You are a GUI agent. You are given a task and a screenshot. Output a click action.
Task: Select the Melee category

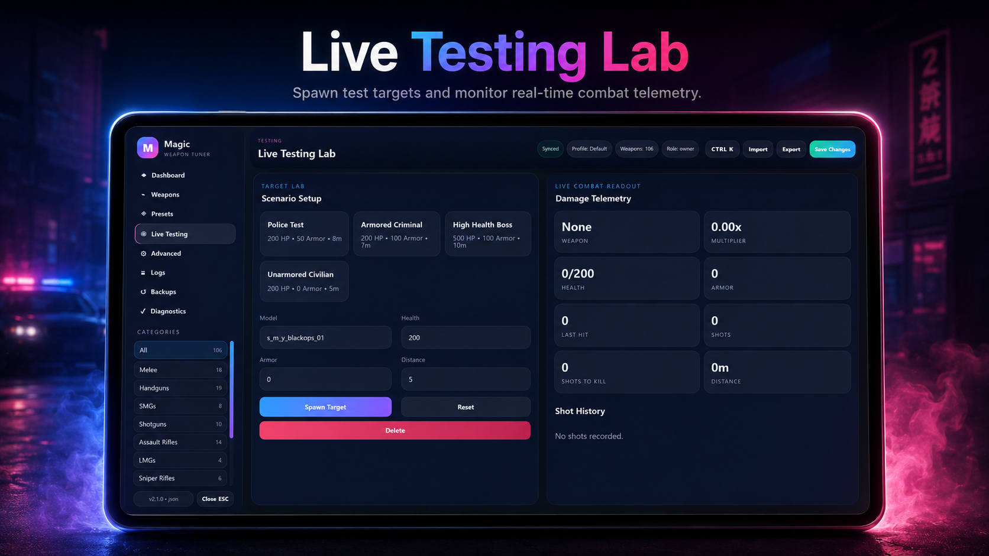[180, 370]
